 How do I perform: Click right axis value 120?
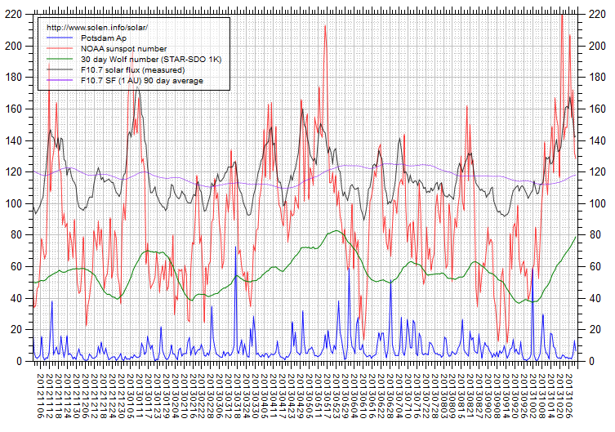[597, 171]
